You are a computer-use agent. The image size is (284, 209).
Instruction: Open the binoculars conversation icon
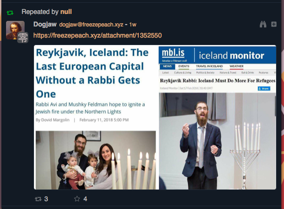click(x=263, y=24)
